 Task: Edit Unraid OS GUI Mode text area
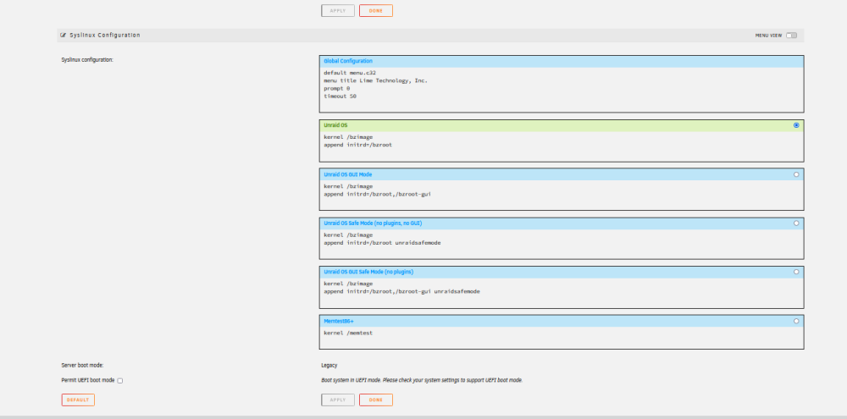coord(562,195)
